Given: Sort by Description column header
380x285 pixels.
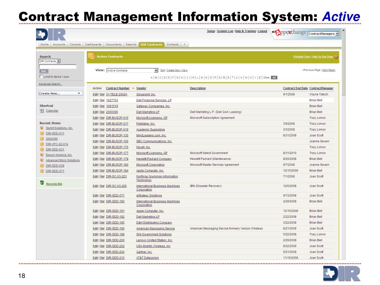Looking at the screenshot, I should point(198,88).
